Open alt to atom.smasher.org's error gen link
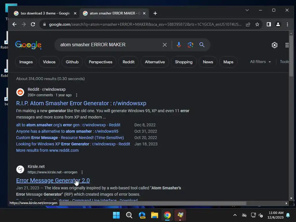 (68, 125)
